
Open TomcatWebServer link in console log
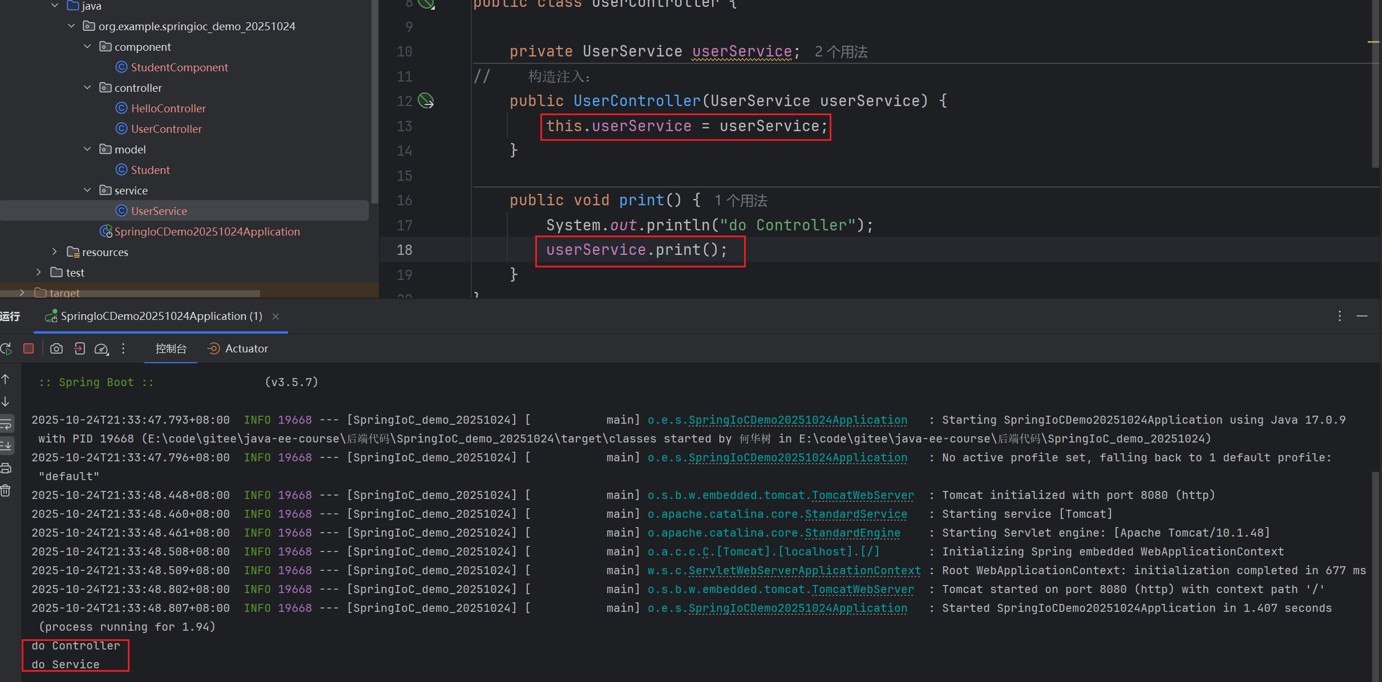pyautogui.click(x=862, y=495)
